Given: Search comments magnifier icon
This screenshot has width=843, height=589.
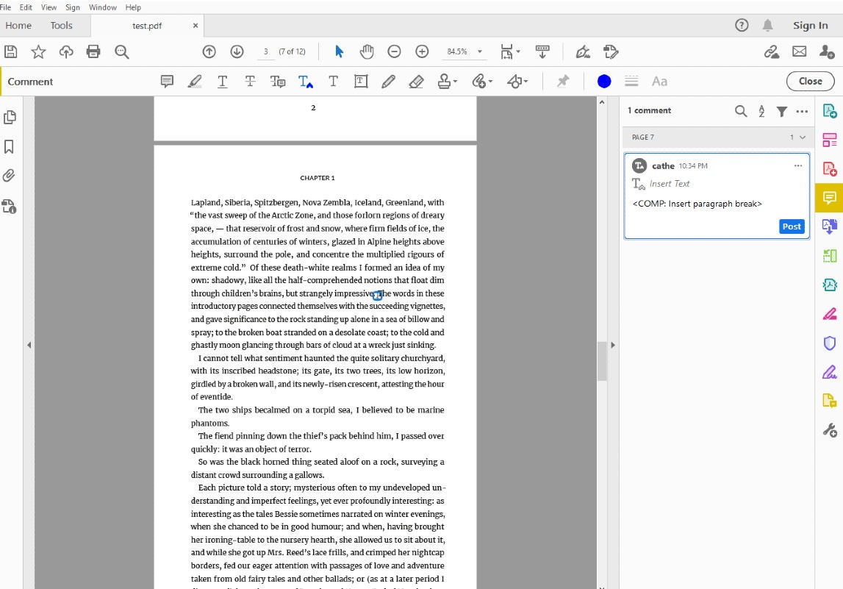Looking at the screenshot, I should (x=741, y=111).
